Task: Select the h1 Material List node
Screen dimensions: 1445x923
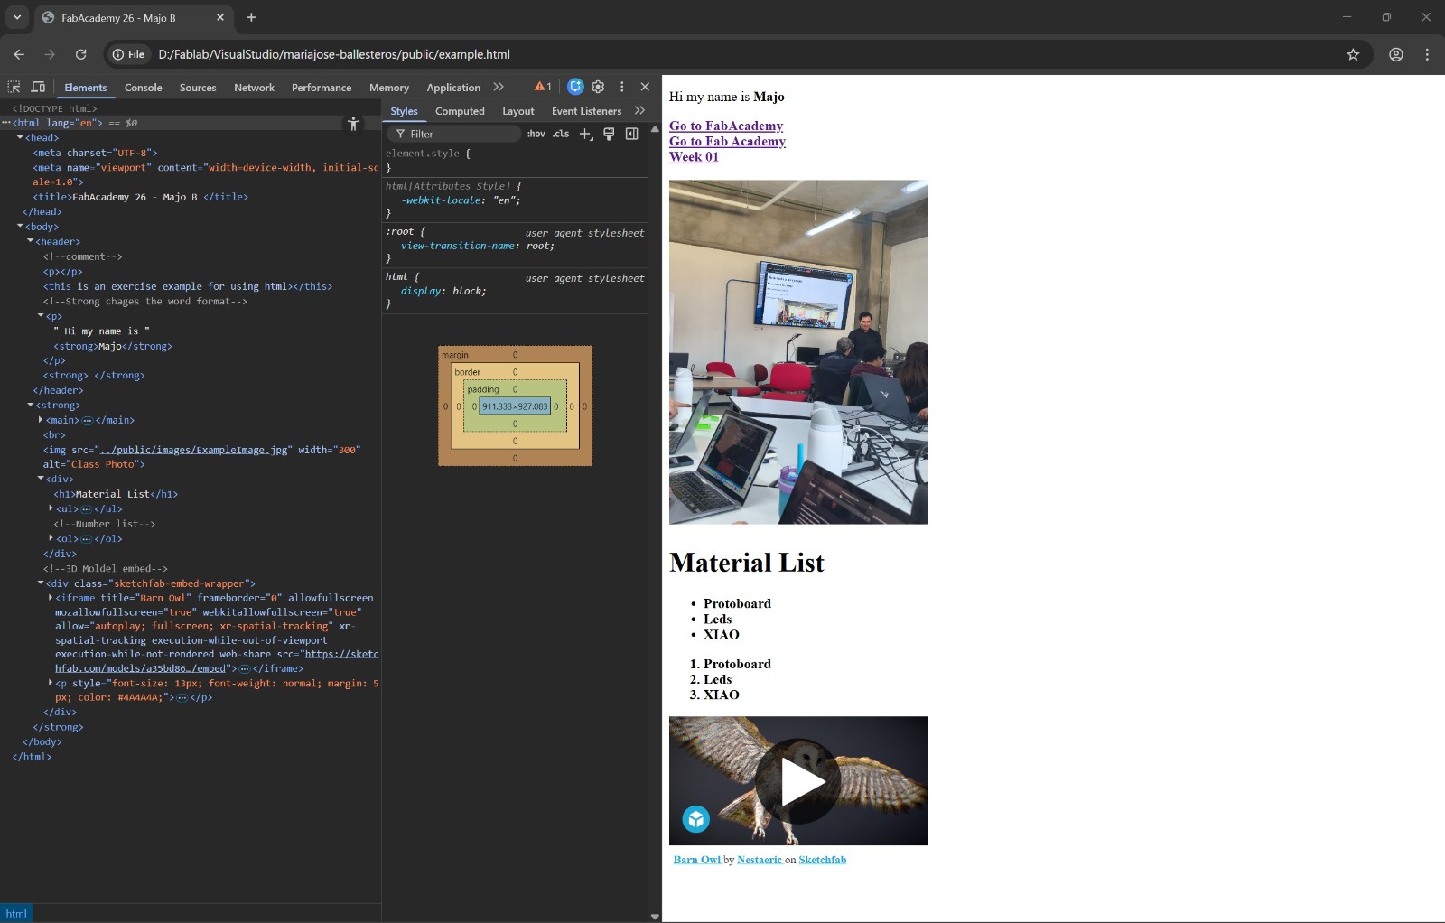Action: pos(116,494)
